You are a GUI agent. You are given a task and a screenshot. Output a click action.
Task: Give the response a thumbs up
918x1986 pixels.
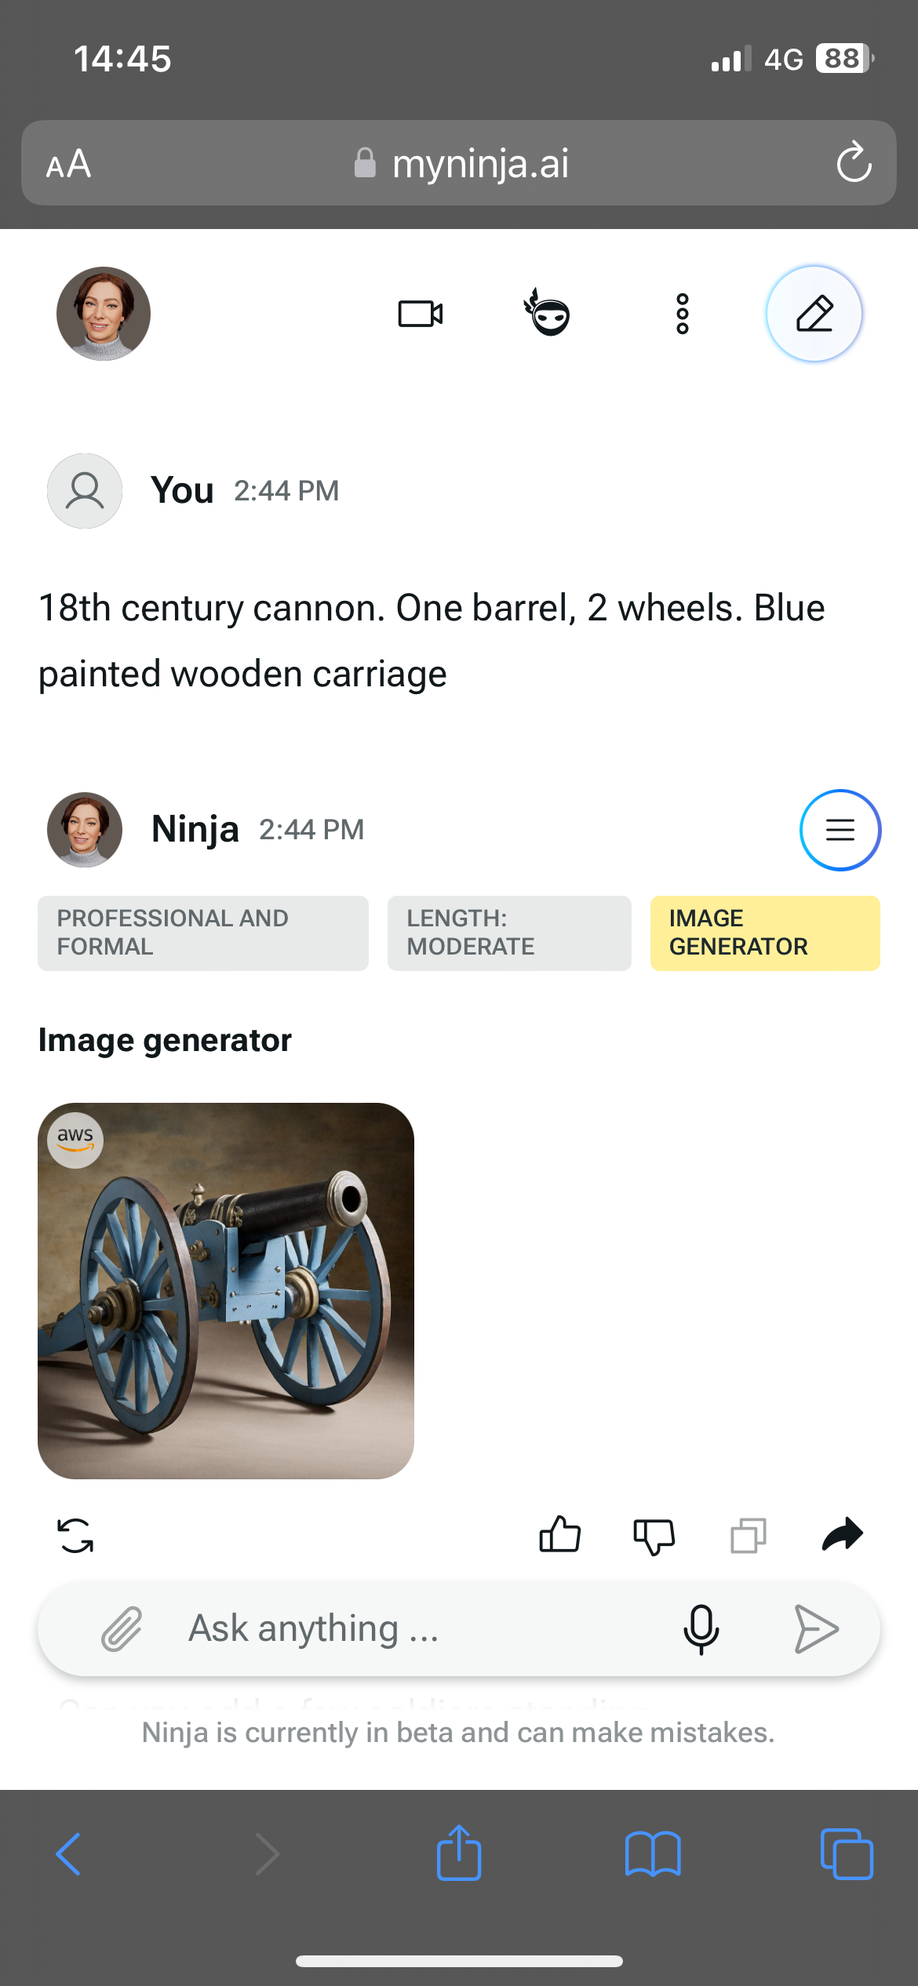(559, 1534)
